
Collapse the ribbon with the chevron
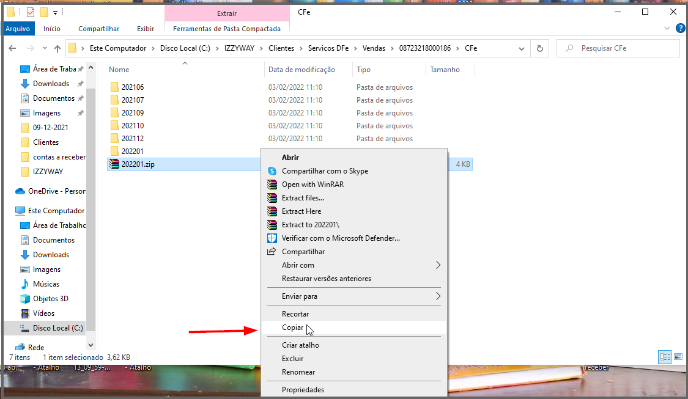pyautogui.click(x=667, y=29)
